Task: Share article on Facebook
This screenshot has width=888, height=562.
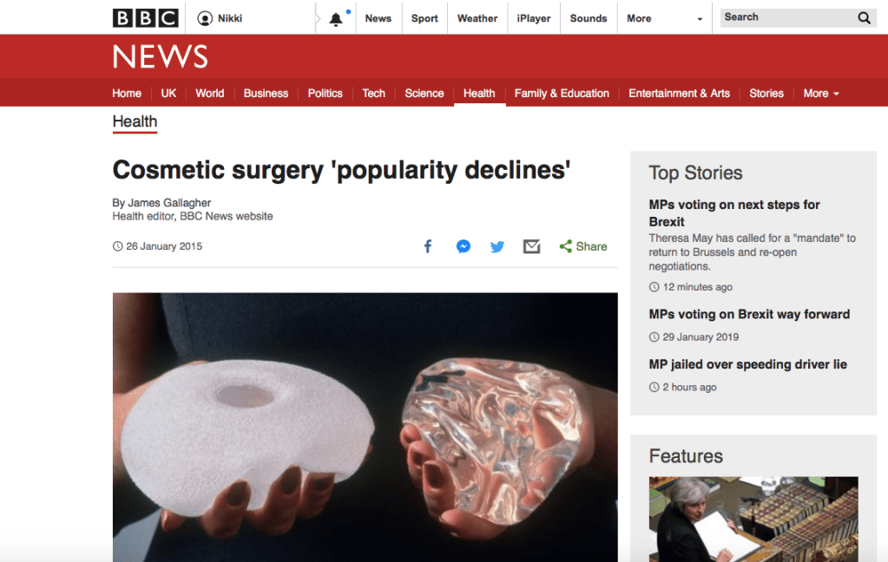Action: pos(428,246)
